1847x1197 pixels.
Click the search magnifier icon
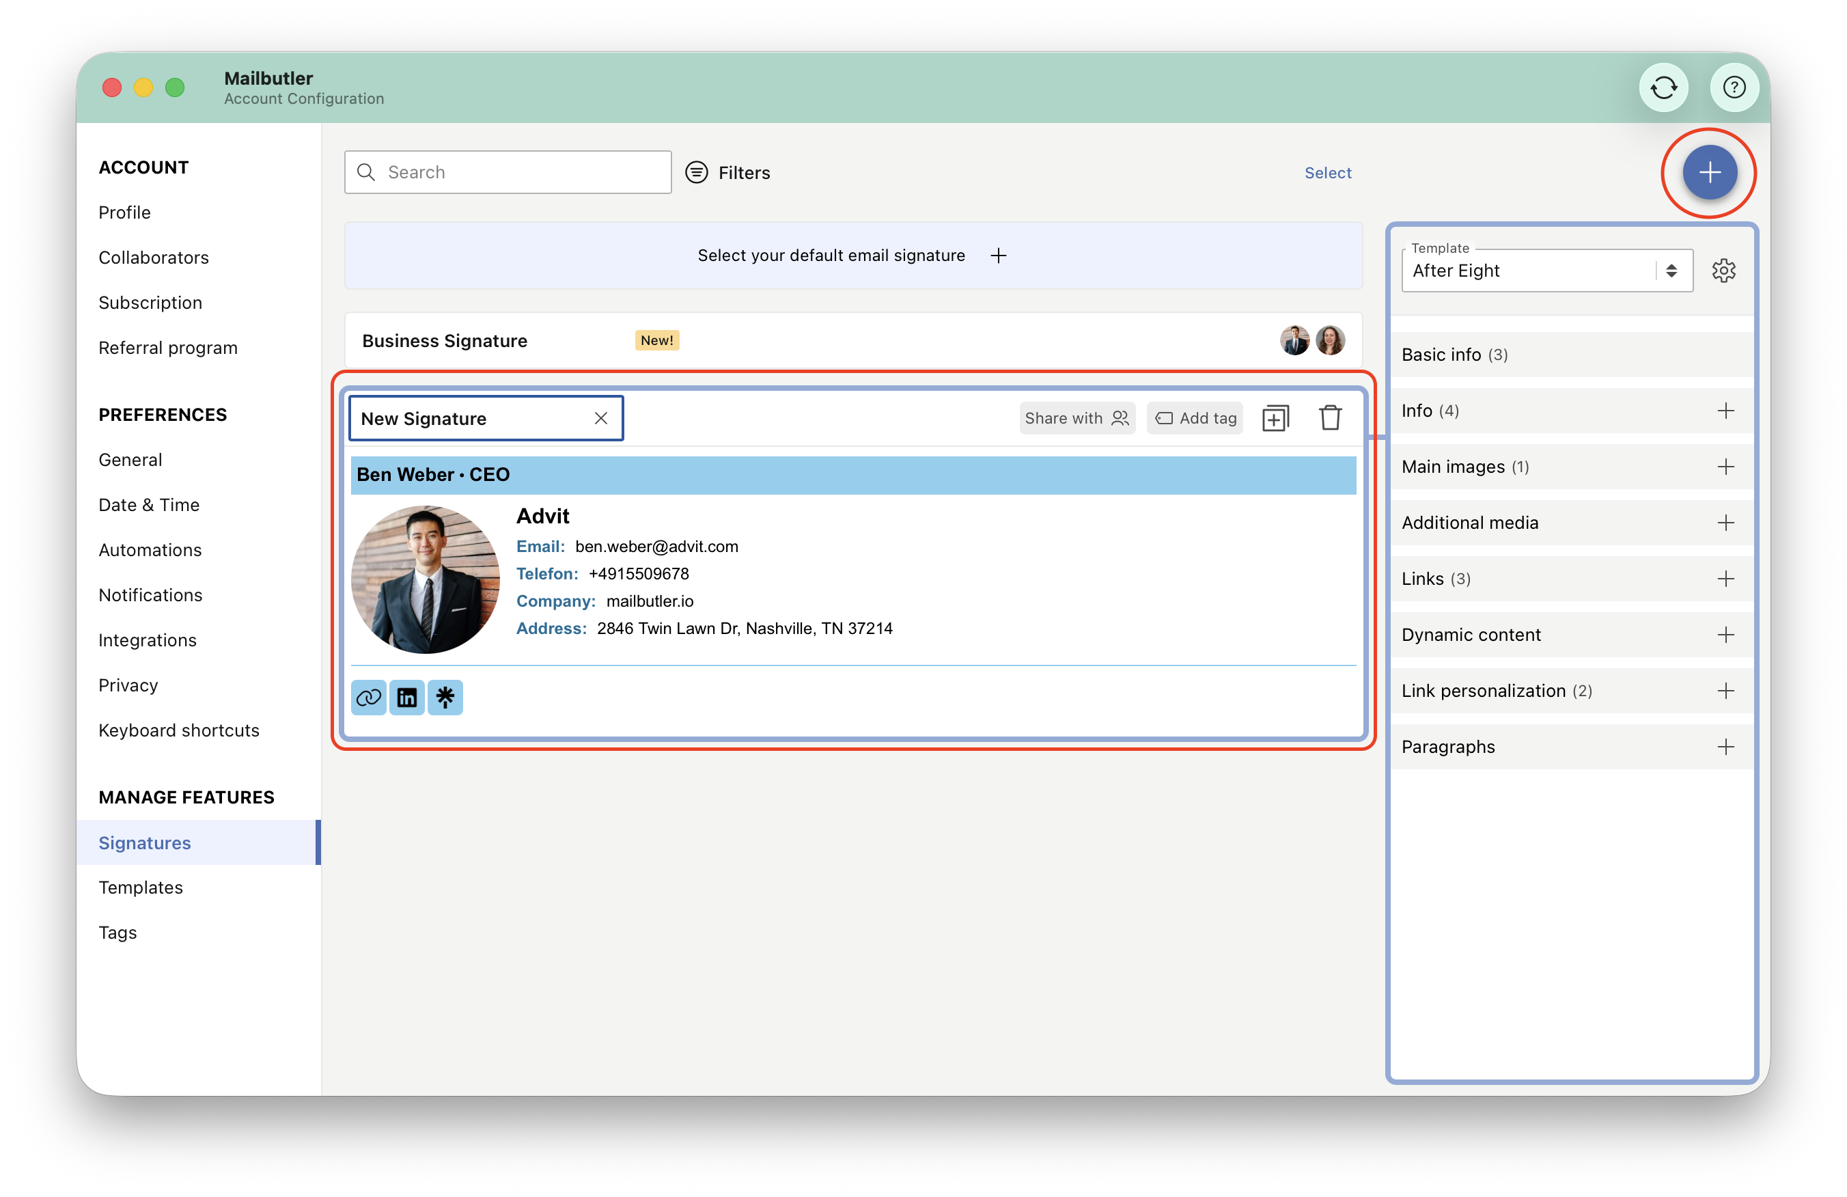coord(365,172)
